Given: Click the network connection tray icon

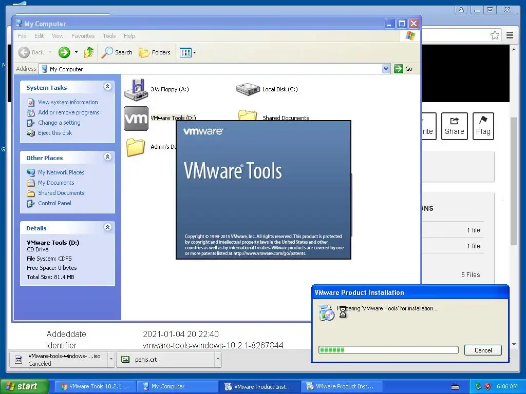Looking at the screenshot, I should (478, 386).
